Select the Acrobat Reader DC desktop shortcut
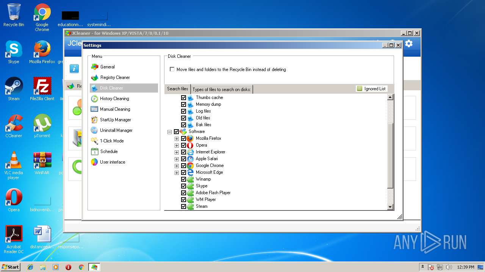Image resolution: width=485 pixels, height=272 pixels. 14,240
